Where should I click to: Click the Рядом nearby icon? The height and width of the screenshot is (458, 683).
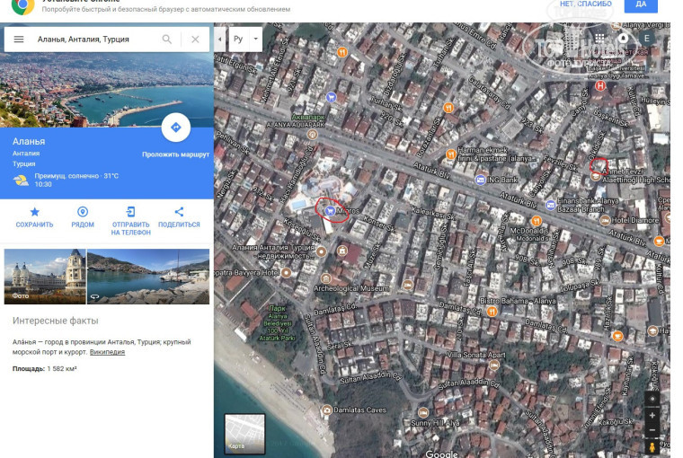click(83, 212)
